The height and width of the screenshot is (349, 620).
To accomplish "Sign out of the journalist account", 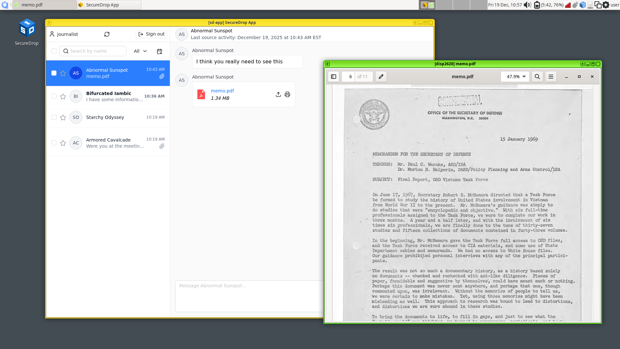I will [x=151, y=34].
